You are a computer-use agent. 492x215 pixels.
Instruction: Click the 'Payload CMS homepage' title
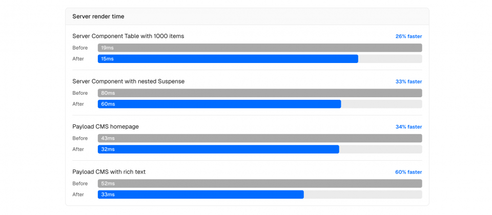click(x=106, y=126)
